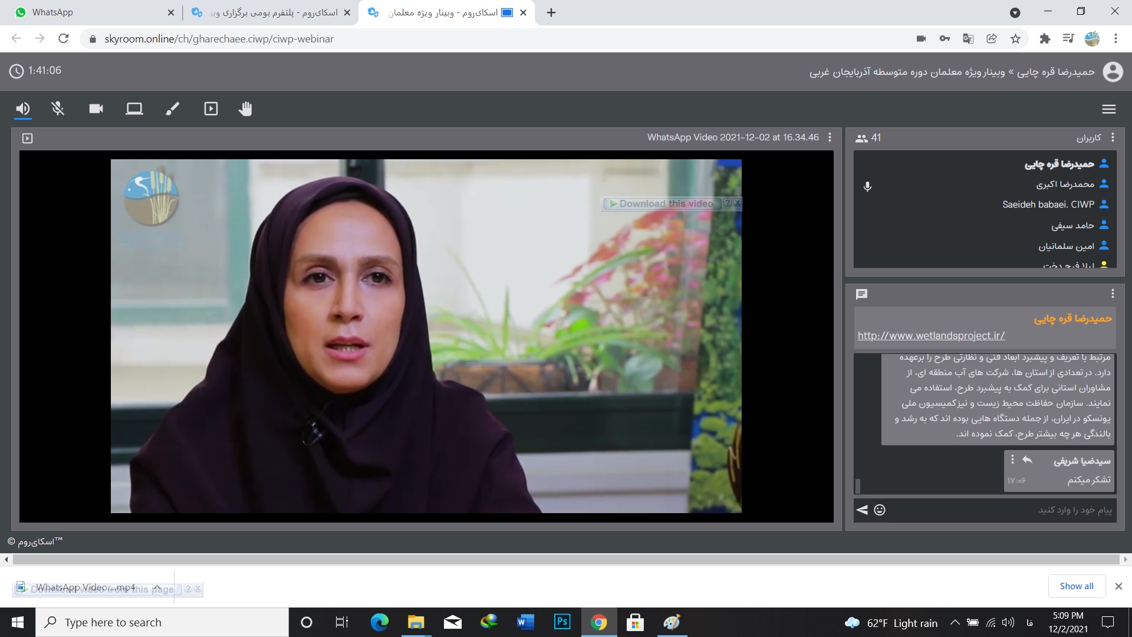Click the camera permission icon in address bar

(921, 39)
